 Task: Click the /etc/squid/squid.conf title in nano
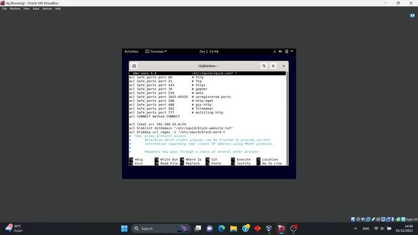[x=214, y=73]
